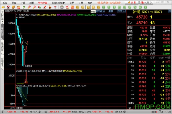This screenshot has width=172, height=114.
Task: Click the 深 index 14860.53 in status bar
Action: (x=54, y=112)
